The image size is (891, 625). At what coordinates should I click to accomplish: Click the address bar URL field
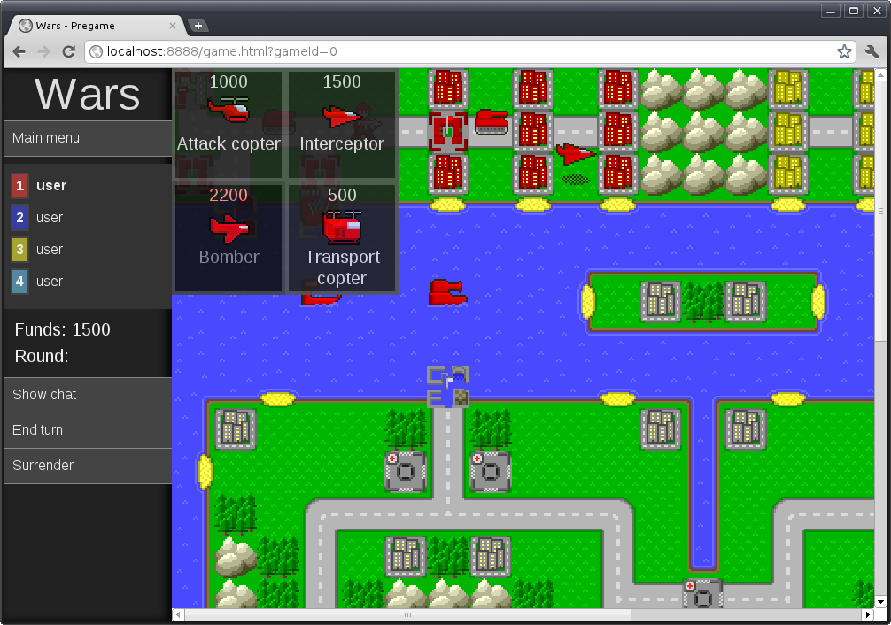(x=461, y=51)
